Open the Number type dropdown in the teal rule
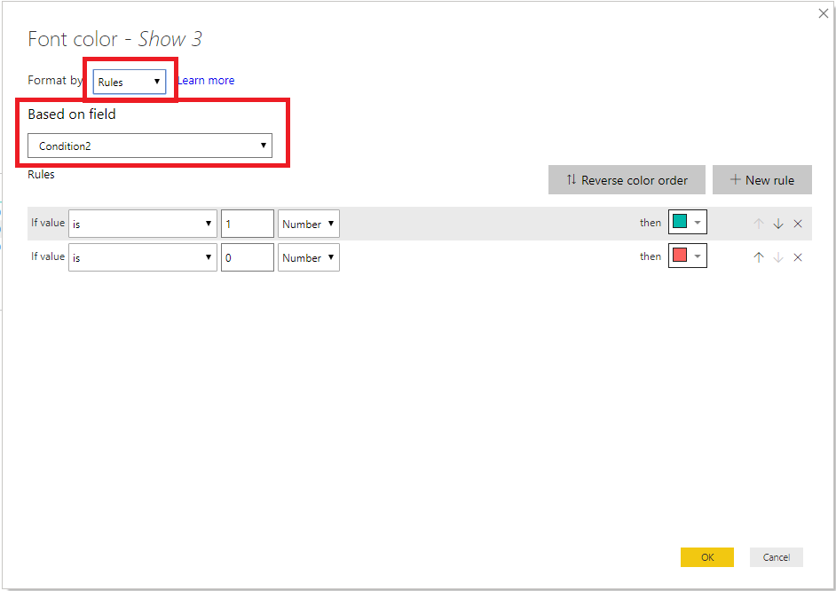Screen dimensions: 836x591 (x=309, y=224)
